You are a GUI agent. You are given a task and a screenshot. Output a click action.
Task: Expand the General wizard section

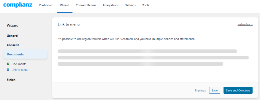pyautogui.click(x=12, y=36)
